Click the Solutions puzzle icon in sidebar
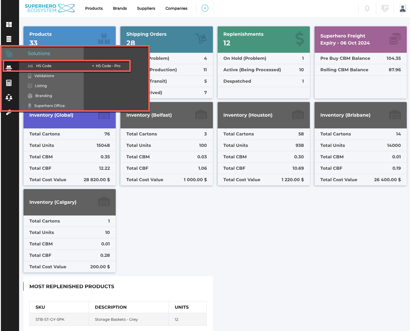This screenshot has width=410, height=331. click(9, 54)
